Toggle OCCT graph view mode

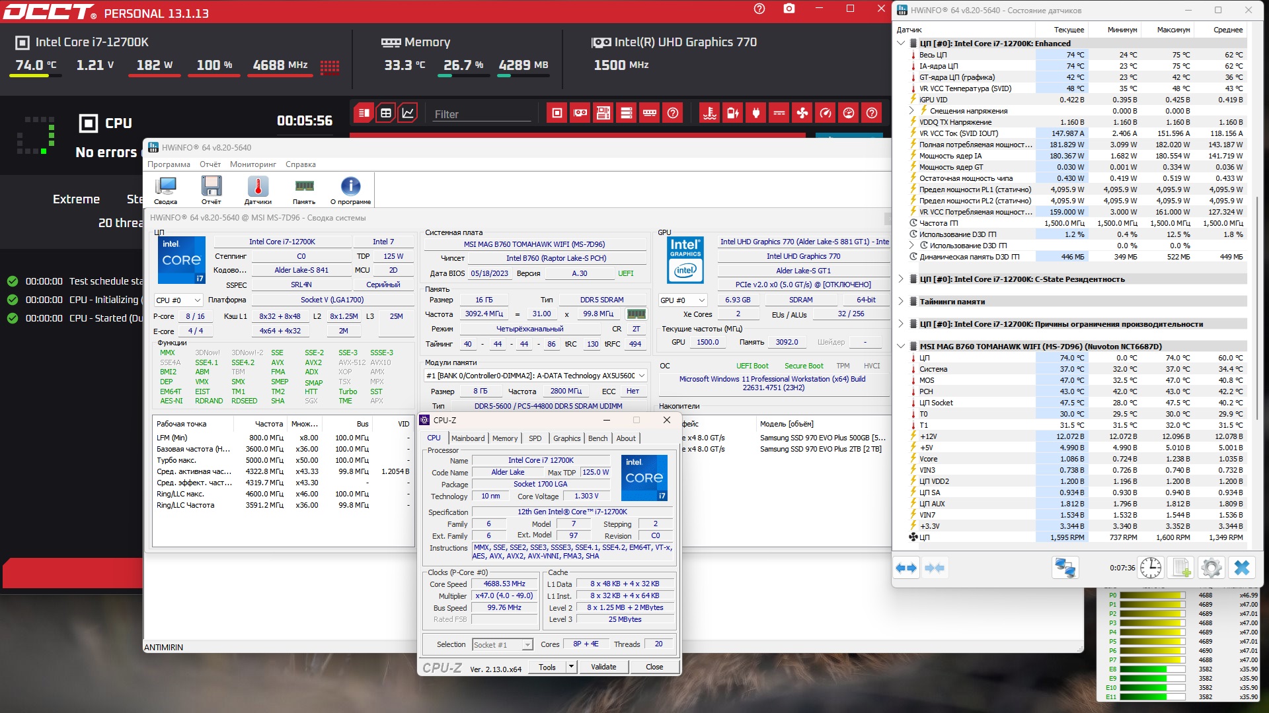tap(408, 113)
